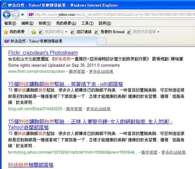Click the www.flickr.com/photos/crazydean URL text
Image resolution: width=195 pixels, height=169 pixels.
coord(36,71)
